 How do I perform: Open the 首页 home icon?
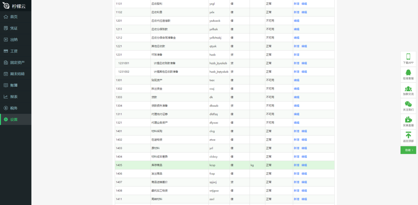click(x=6, y=17)
